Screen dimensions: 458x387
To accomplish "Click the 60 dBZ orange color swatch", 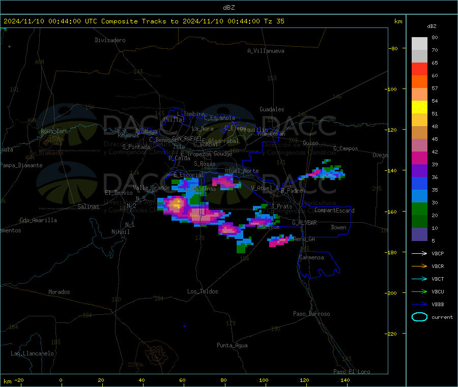I will click(x=419, y=82).
